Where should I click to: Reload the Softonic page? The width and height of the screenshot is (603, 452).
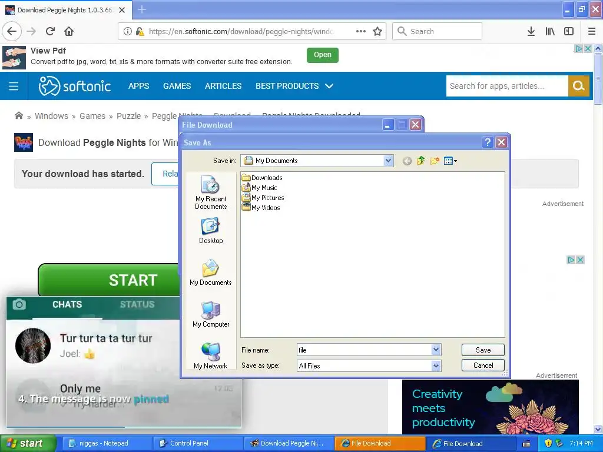click(50, 31)
